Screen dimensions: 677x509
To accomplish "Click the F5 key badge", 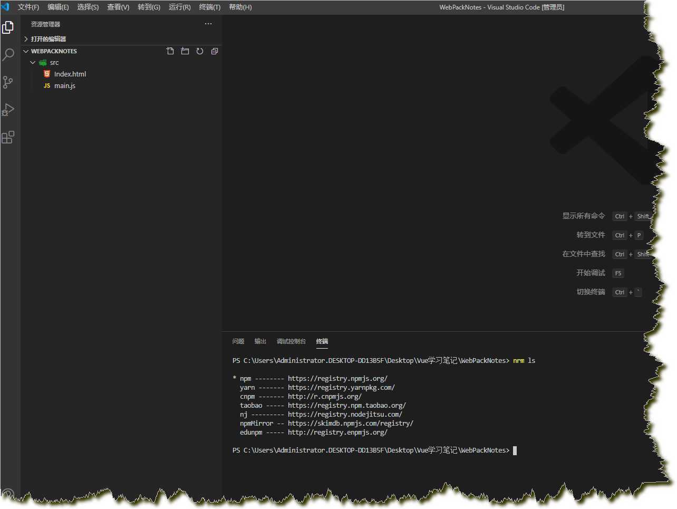I will [x=618, y=273].
